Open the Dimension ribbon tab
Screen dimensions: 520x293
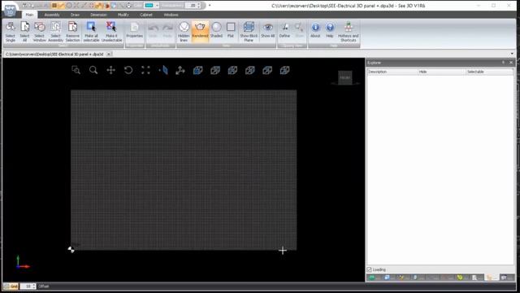98,15
